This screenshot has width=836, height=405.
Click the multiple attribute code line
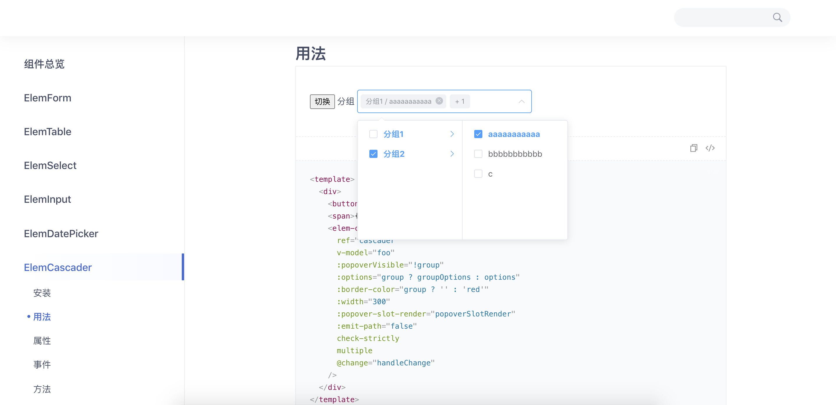point(354,351)
